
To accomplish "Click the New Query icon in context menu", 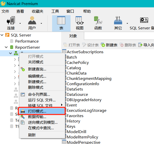I will click(x=23, y=69).
